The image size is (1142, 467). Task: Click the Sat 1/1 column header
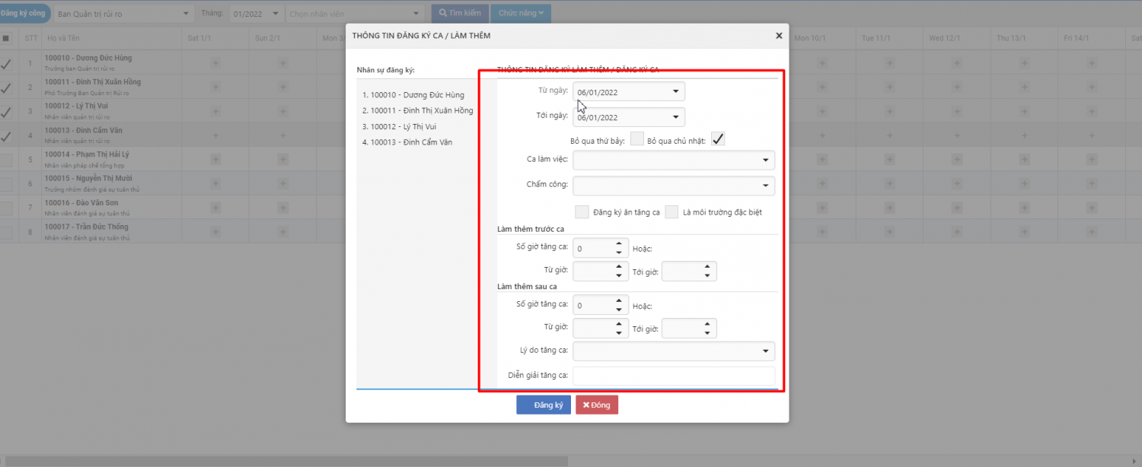pyautogui.click(x=215, y=38)
